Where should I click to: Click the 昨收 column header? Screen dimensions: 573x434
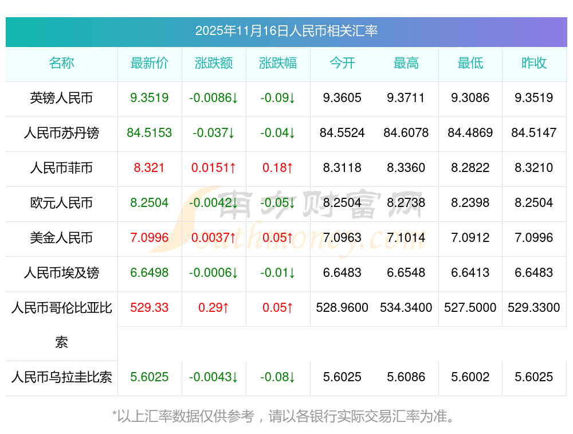point(534,63)
